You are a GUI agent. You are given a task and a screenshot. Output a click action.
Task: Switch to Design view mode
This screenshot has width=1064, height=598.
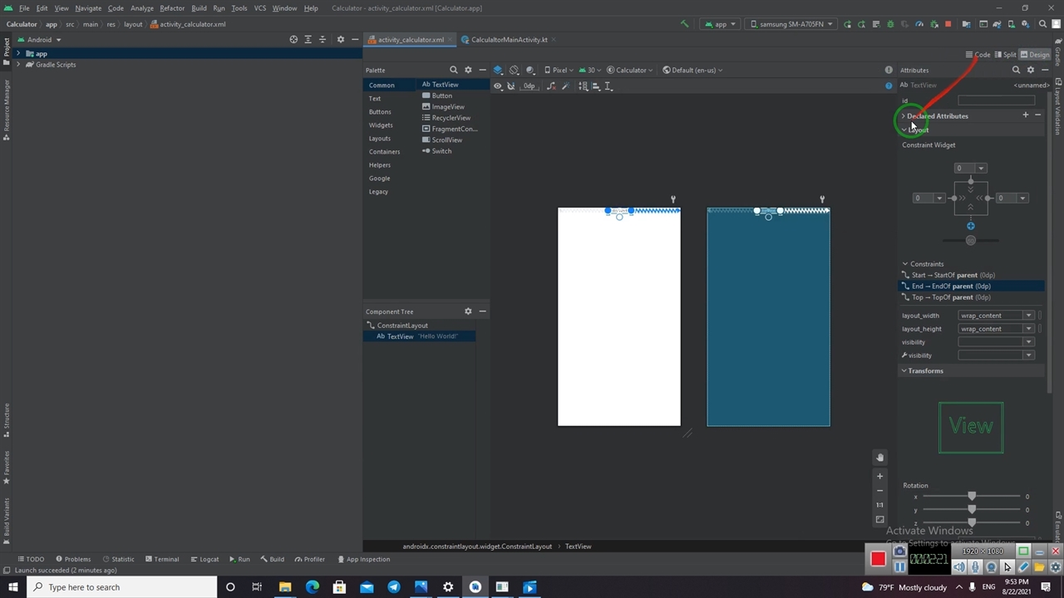pyautogui.click(x=1035, y=55)
